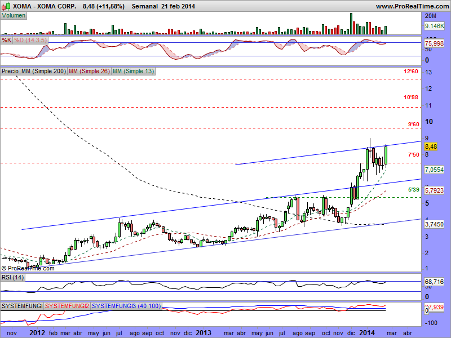The height and width of the screenshot is (338, 451).
Task: Click the Precio panel label
Action: [x=10, y=71]
